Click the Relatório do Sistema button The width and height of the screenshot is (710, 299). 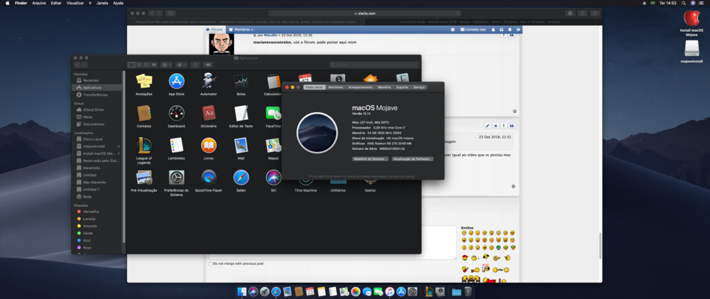(370, 159)
